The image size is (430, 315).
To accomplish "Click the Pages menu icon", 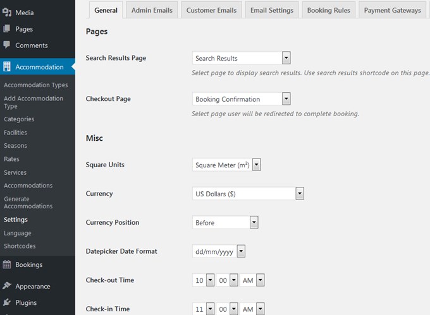I will point(7,29).
